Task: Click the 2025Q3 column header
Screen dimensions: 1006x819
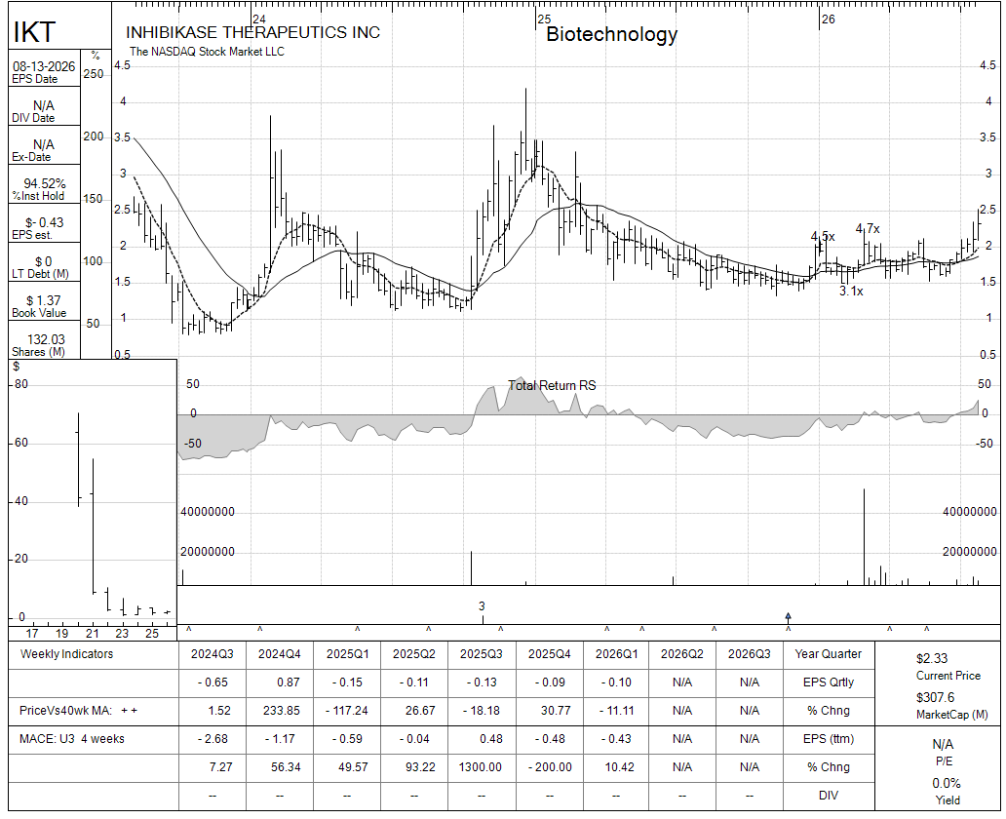Action: pyautogui.click(x=482, y=654)
